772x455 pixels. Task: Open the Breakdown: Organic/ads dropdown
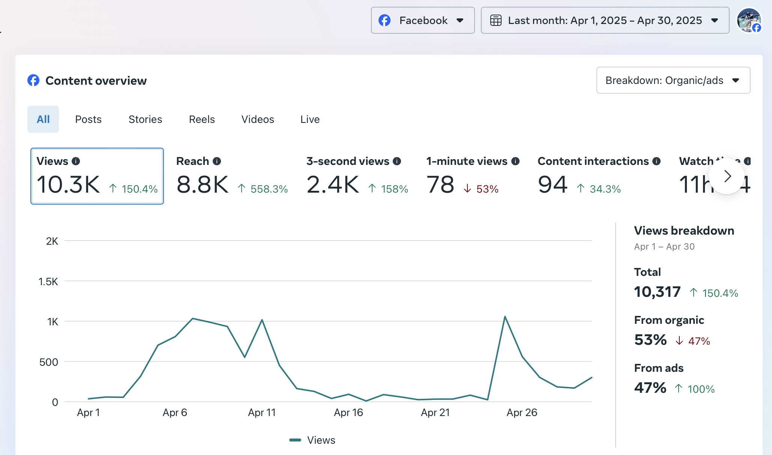(x=673, y=80)
